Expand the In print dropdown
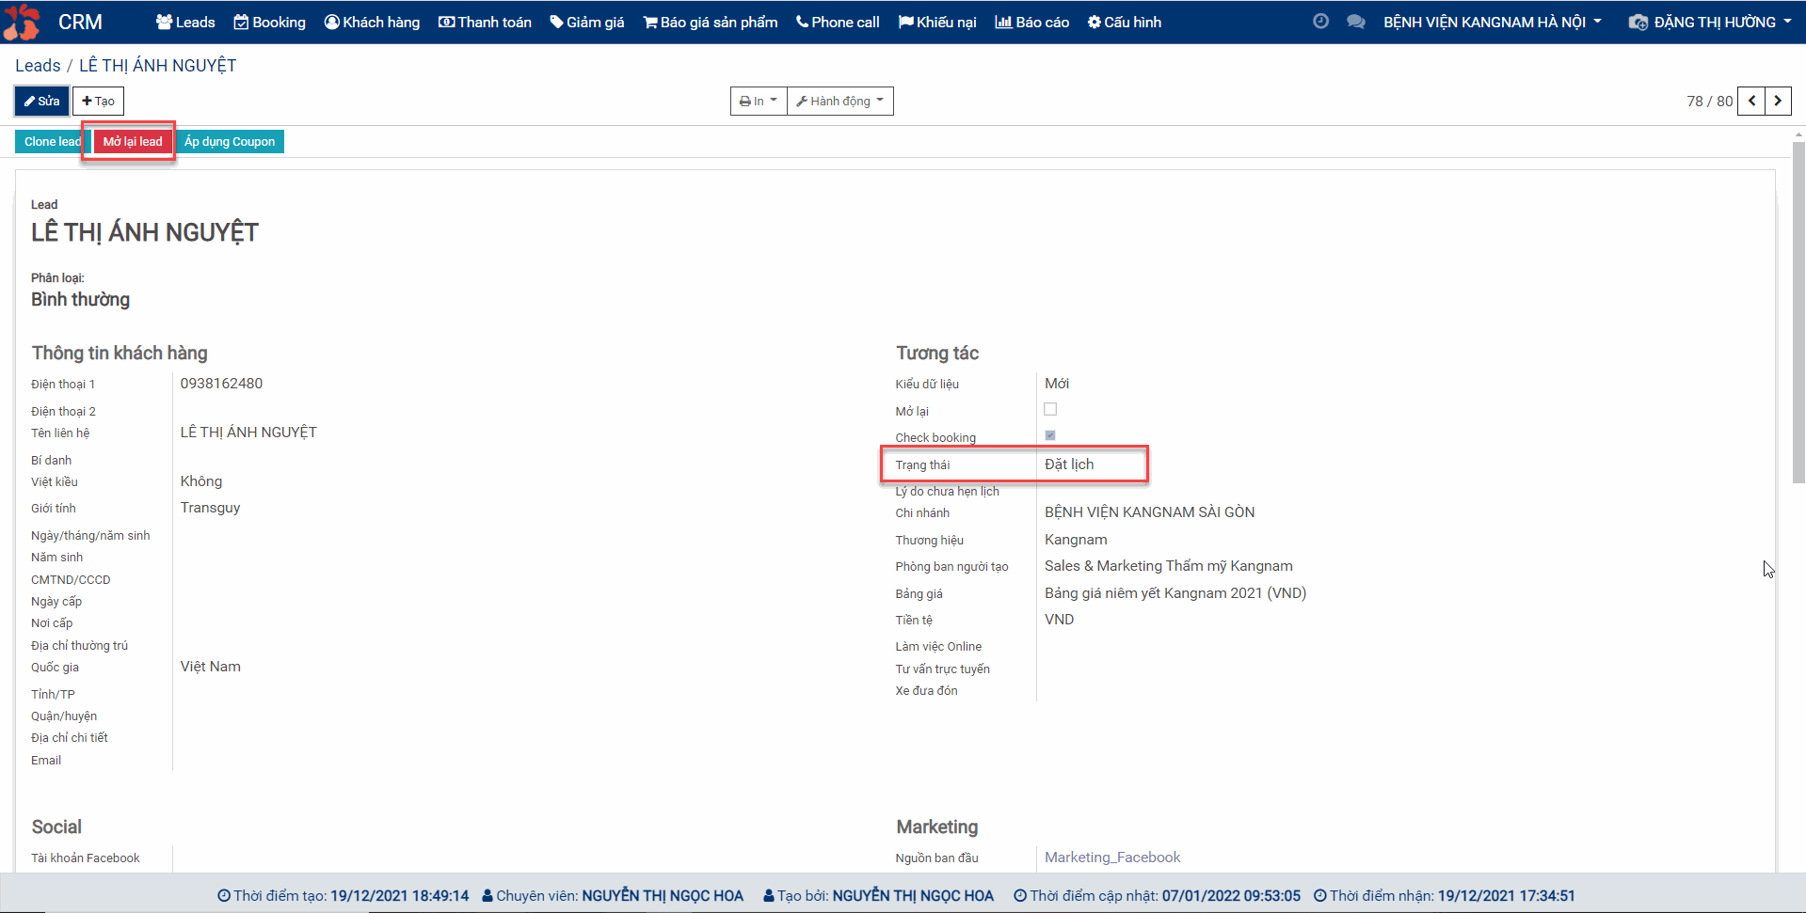 (x=758, y=101)
